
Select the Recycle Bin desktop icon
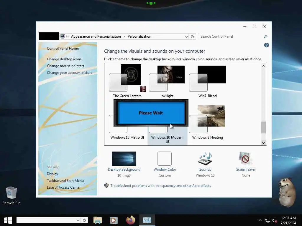(x=12, y=196)
